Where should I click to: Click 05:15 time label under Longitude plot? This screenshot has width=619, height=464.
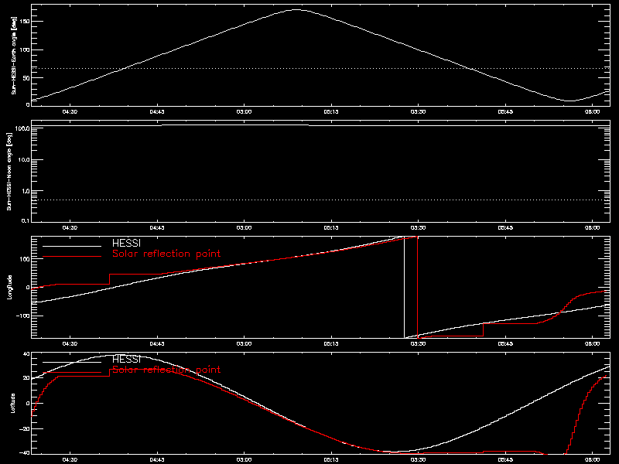[x=331, y=344]
